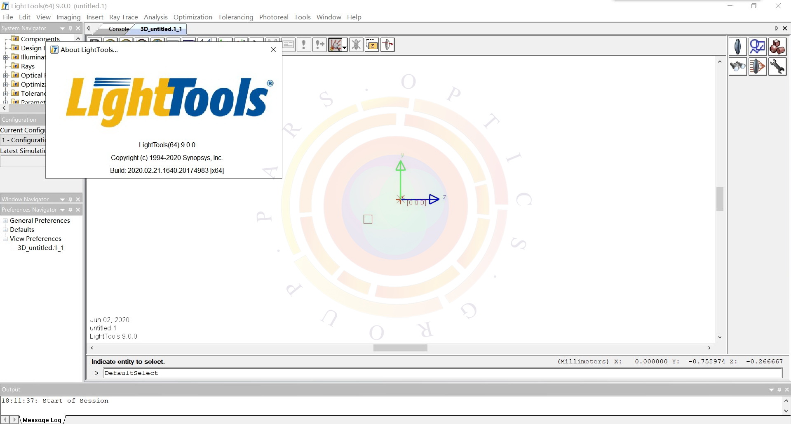
Task: Toggle the add-error marker toolbar icon
Action: point(320,45)
